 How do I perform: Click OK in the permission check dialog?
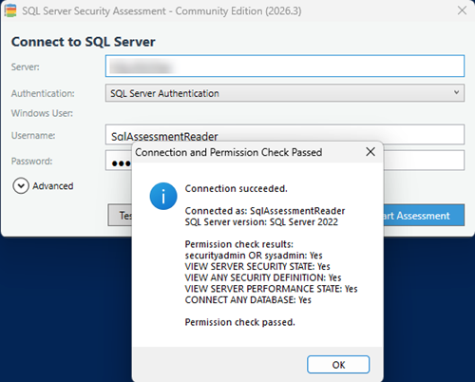338,365
